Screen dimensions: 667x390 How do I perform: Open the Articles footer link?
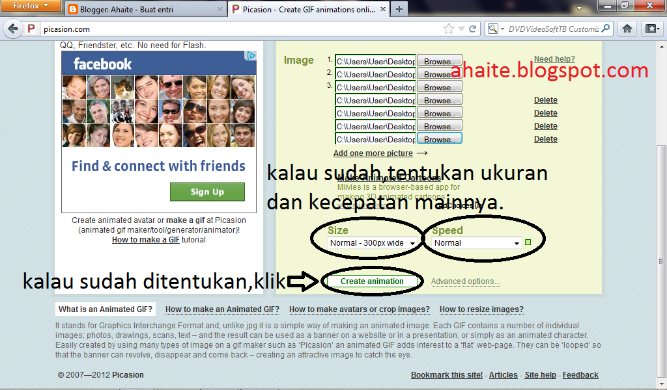click(504, 374)
